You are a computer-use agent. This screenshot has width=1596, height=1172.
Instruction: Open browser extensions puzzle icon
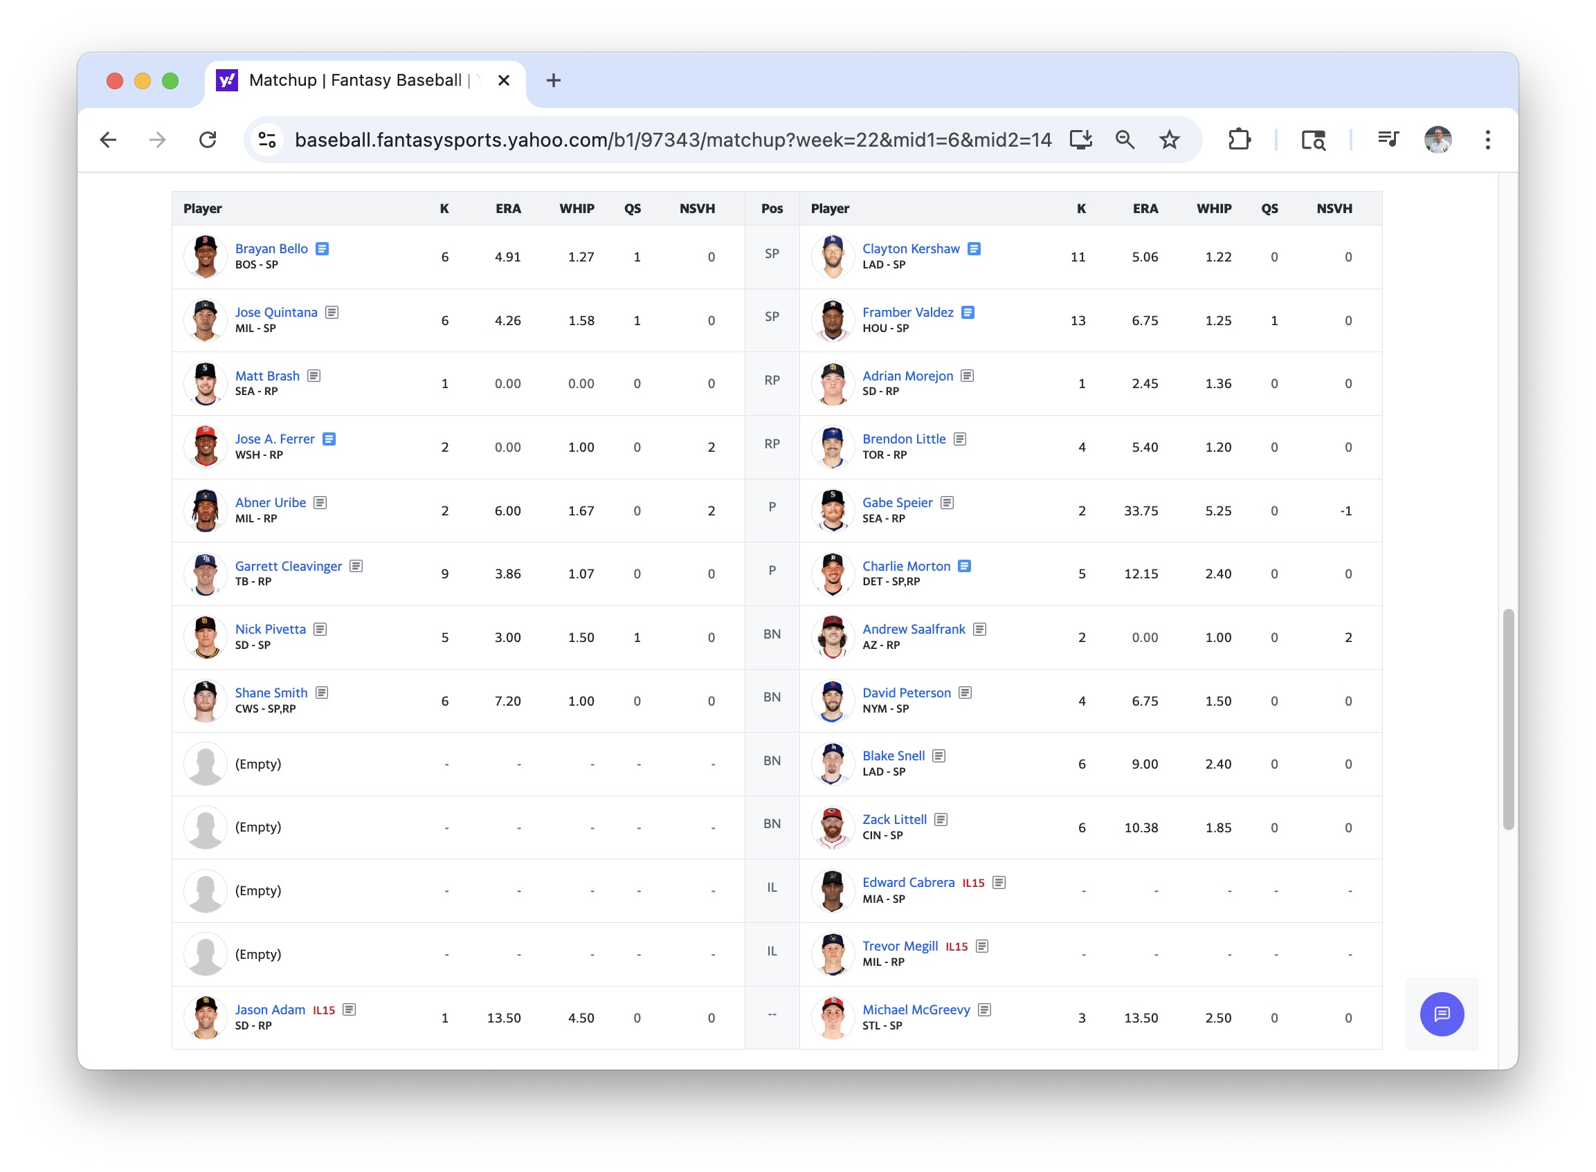(1238, 140)
